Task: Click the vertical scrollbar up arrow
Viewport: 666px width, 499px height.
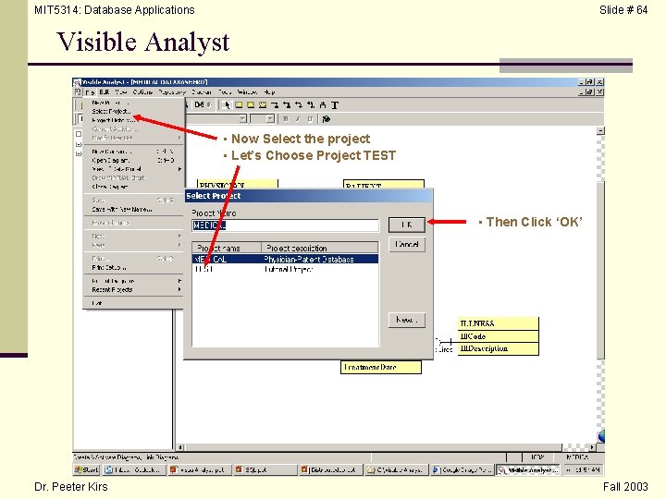Action: [600, 130]
